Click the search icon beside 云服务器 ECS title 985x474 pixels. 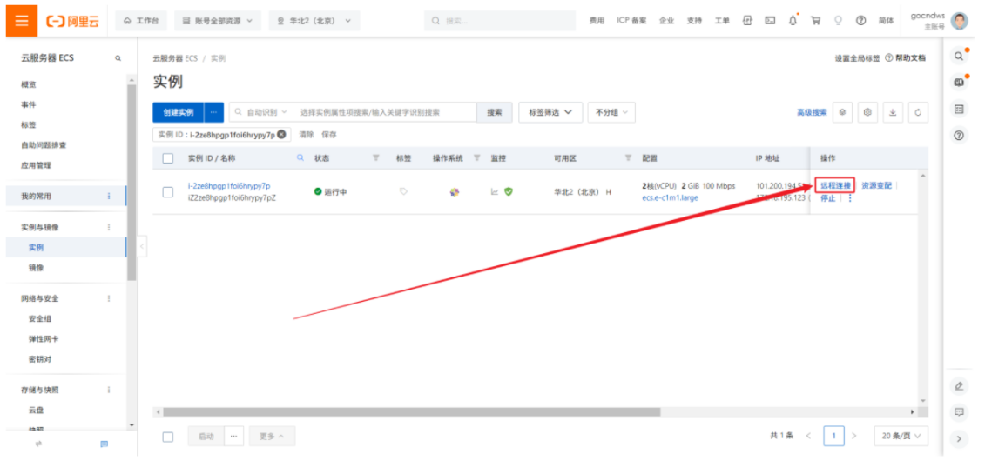point(118,58)
